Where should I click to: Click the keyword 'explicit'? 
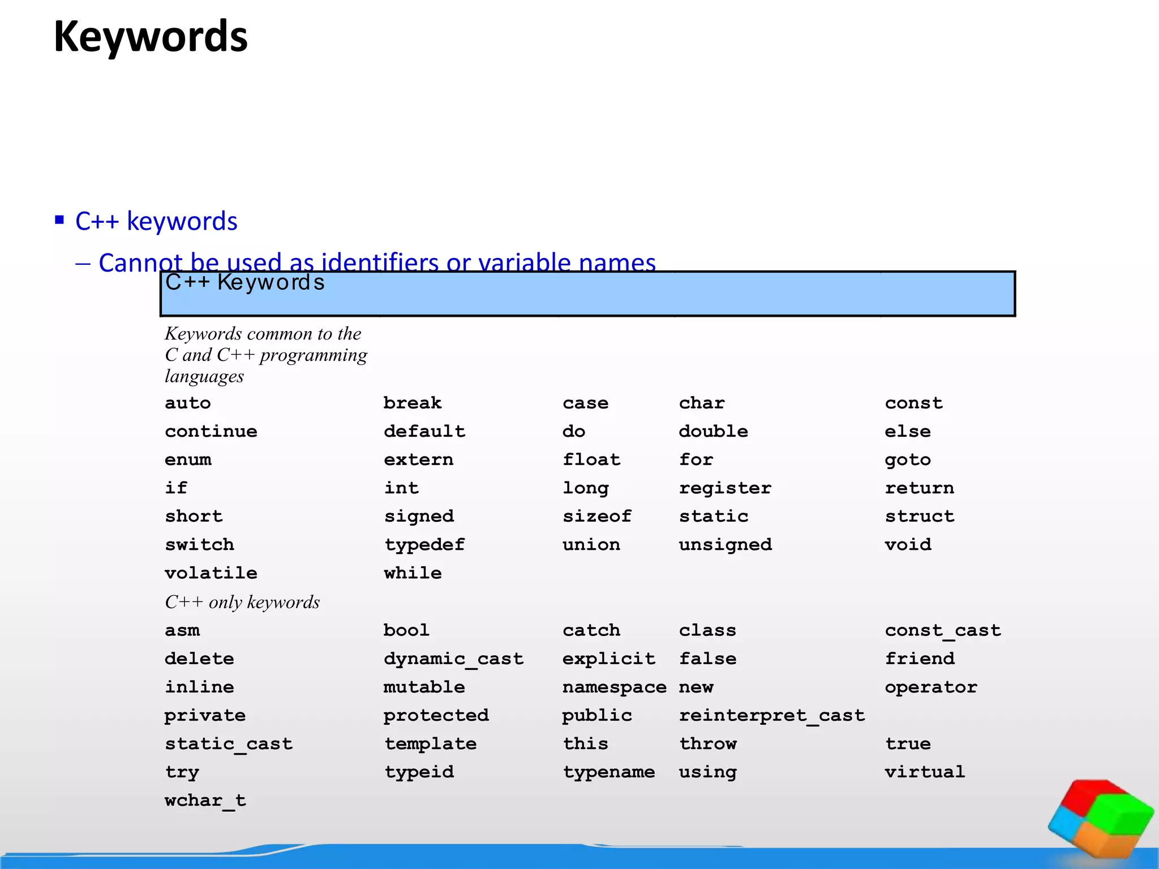[609, 660]
